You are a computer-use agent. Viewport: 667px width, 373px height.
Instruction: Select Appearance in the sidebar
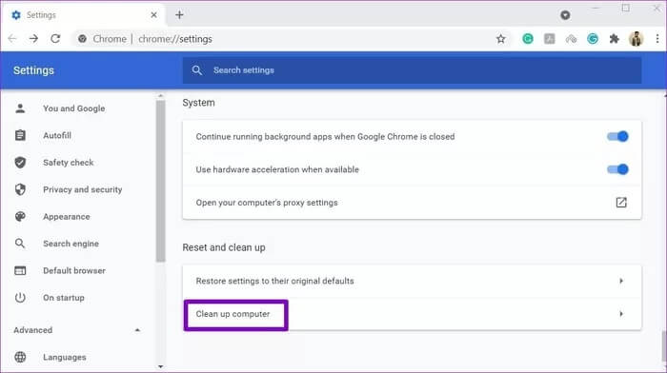click(67, 217)
